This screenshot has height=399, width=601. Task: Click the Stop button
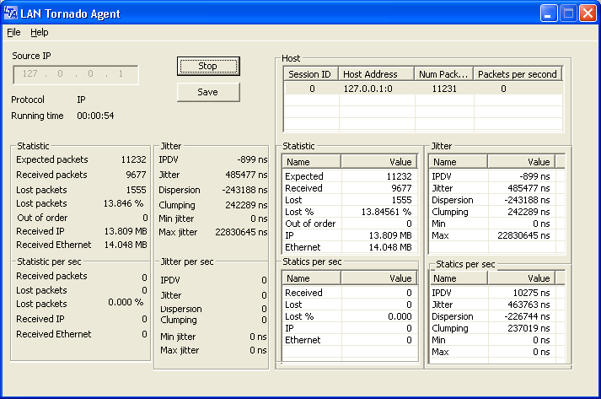coord(208,66)
